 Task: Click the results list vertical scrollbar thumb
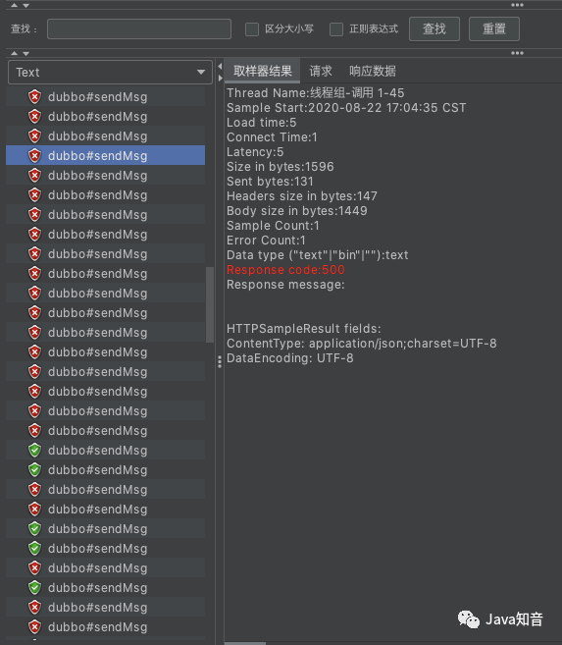click(x=210, y=304)
